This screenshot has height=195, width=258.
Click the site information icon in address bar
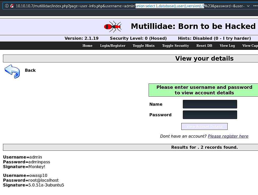(x=7, y=6)
